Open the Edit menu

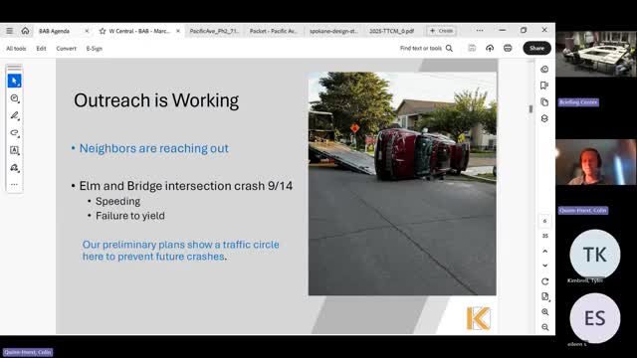click(x=41, y=49)
